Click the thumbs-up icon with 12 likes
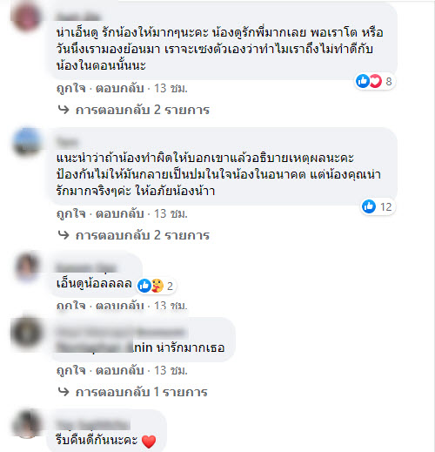 (369, 206)
